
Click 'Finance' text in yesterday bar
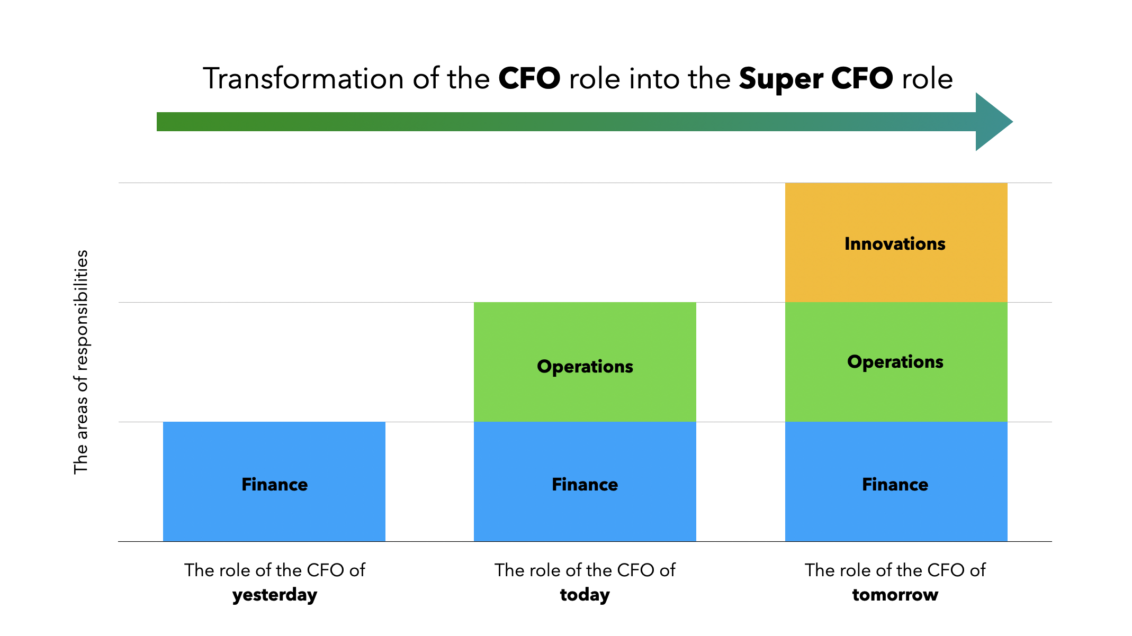coord(274,485)
